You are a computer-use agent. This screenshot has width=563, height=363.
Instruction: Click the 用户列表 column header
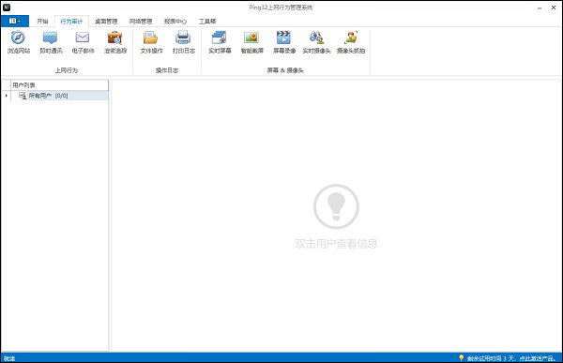[60, 85]
